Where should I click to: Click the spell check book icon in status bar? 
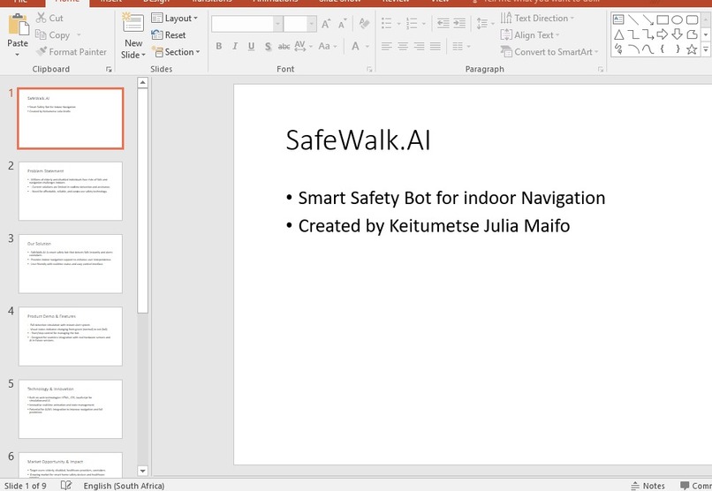(x=66, y=485)
